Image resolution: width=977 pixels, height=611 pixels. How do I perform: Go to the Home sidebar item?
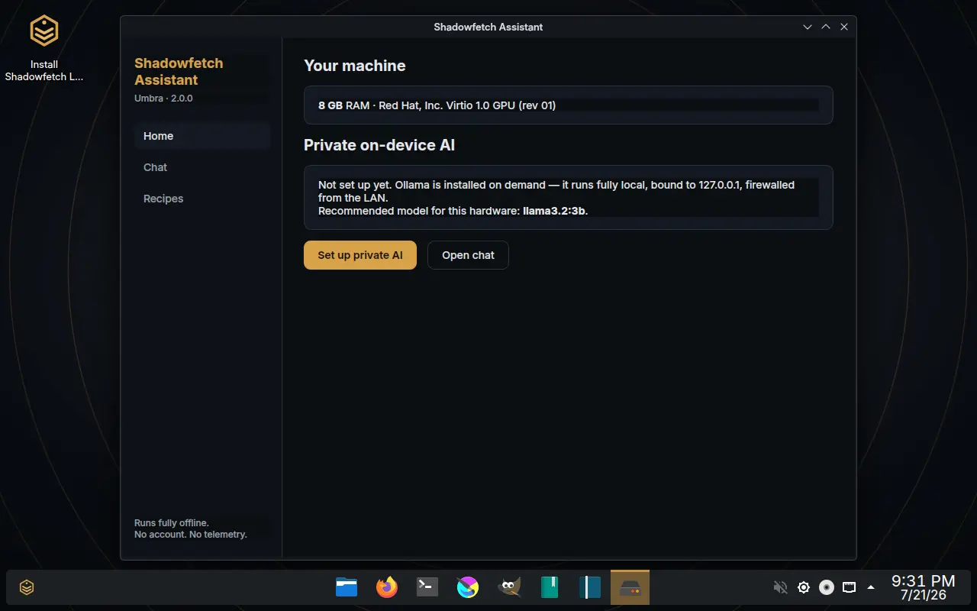pyautogui.click(x=202, y=136)
